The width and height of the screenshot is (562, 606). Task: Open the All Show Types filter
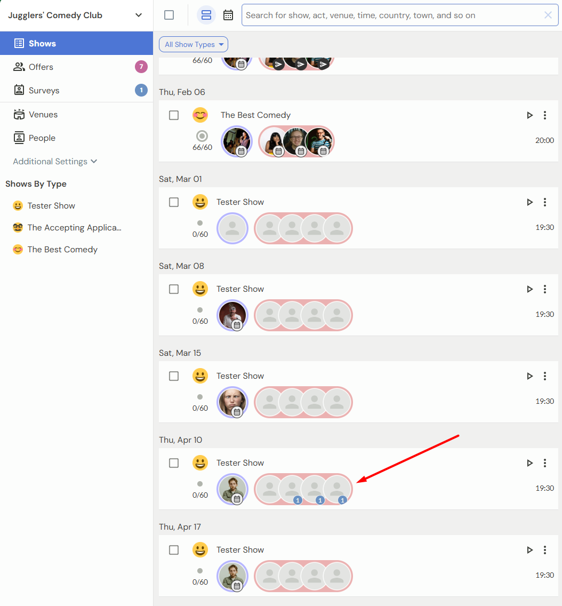(194, 44)
